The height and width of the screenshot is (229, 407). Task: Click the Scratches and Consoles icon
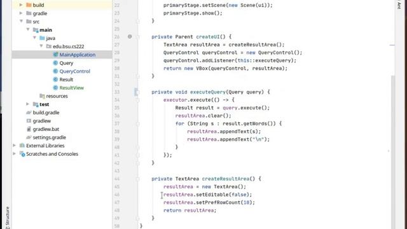(22, 154)
